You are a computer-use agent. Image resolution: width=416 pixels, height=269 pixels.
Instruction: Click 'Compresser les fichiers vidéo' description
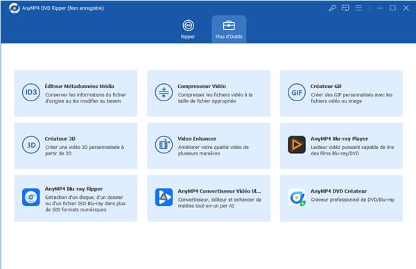point(215,98)
